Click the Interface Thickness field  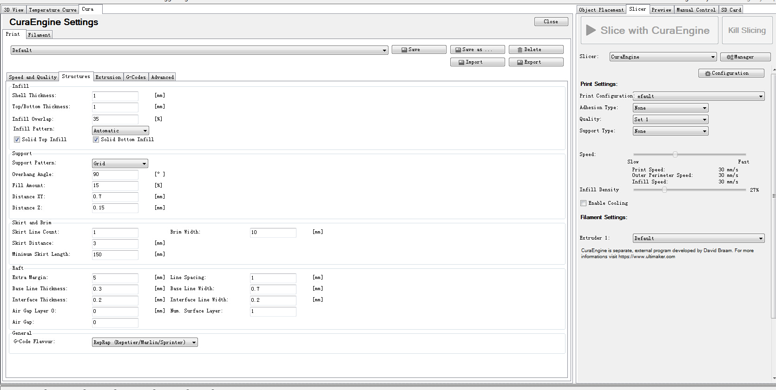(x=115, y=300)
